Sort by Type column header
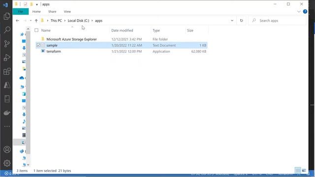Image resolution: width=315 pixels, height=177 pixels. (x=156, y=30)
